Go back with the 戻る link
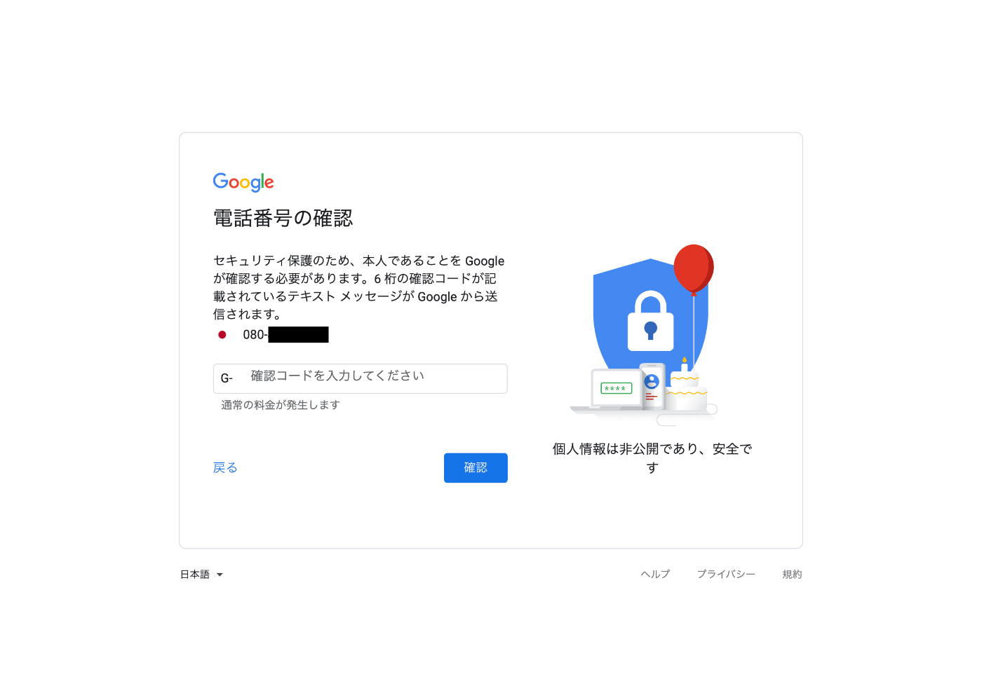Screen dimensions: 982x681 [x=225, y=467]
